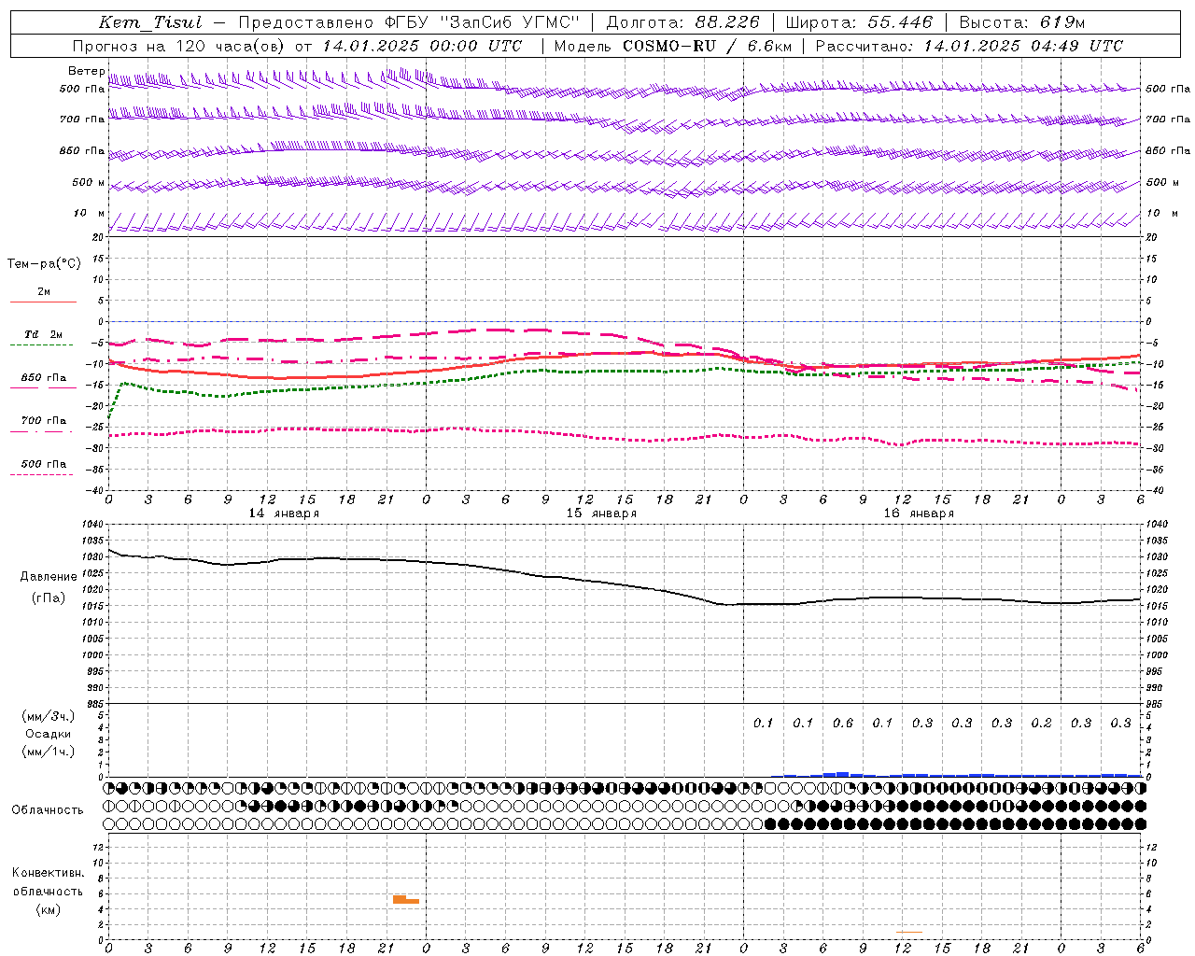Click the dash-dot line sample under 700 гПа legend
This screenshot has height=956, width=1195.
click(42, 431)
